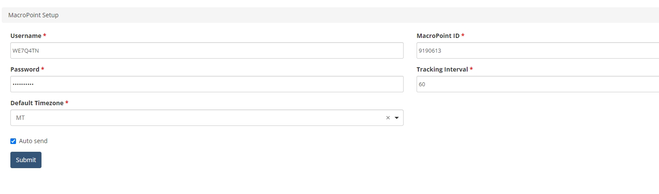The image size is (659, 194).
Task: Click the 9190613 ID value
Action: point(430,50)
